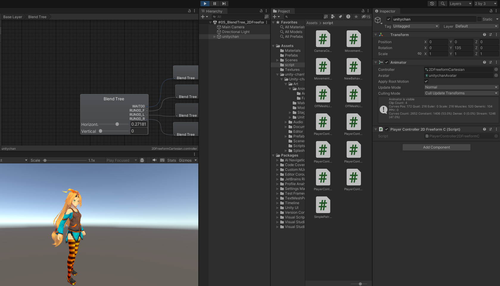Toggle the Scale constrained proportions link icon
Screen dimensions: 500x286
pyautogui.click(x=420, y=54)
